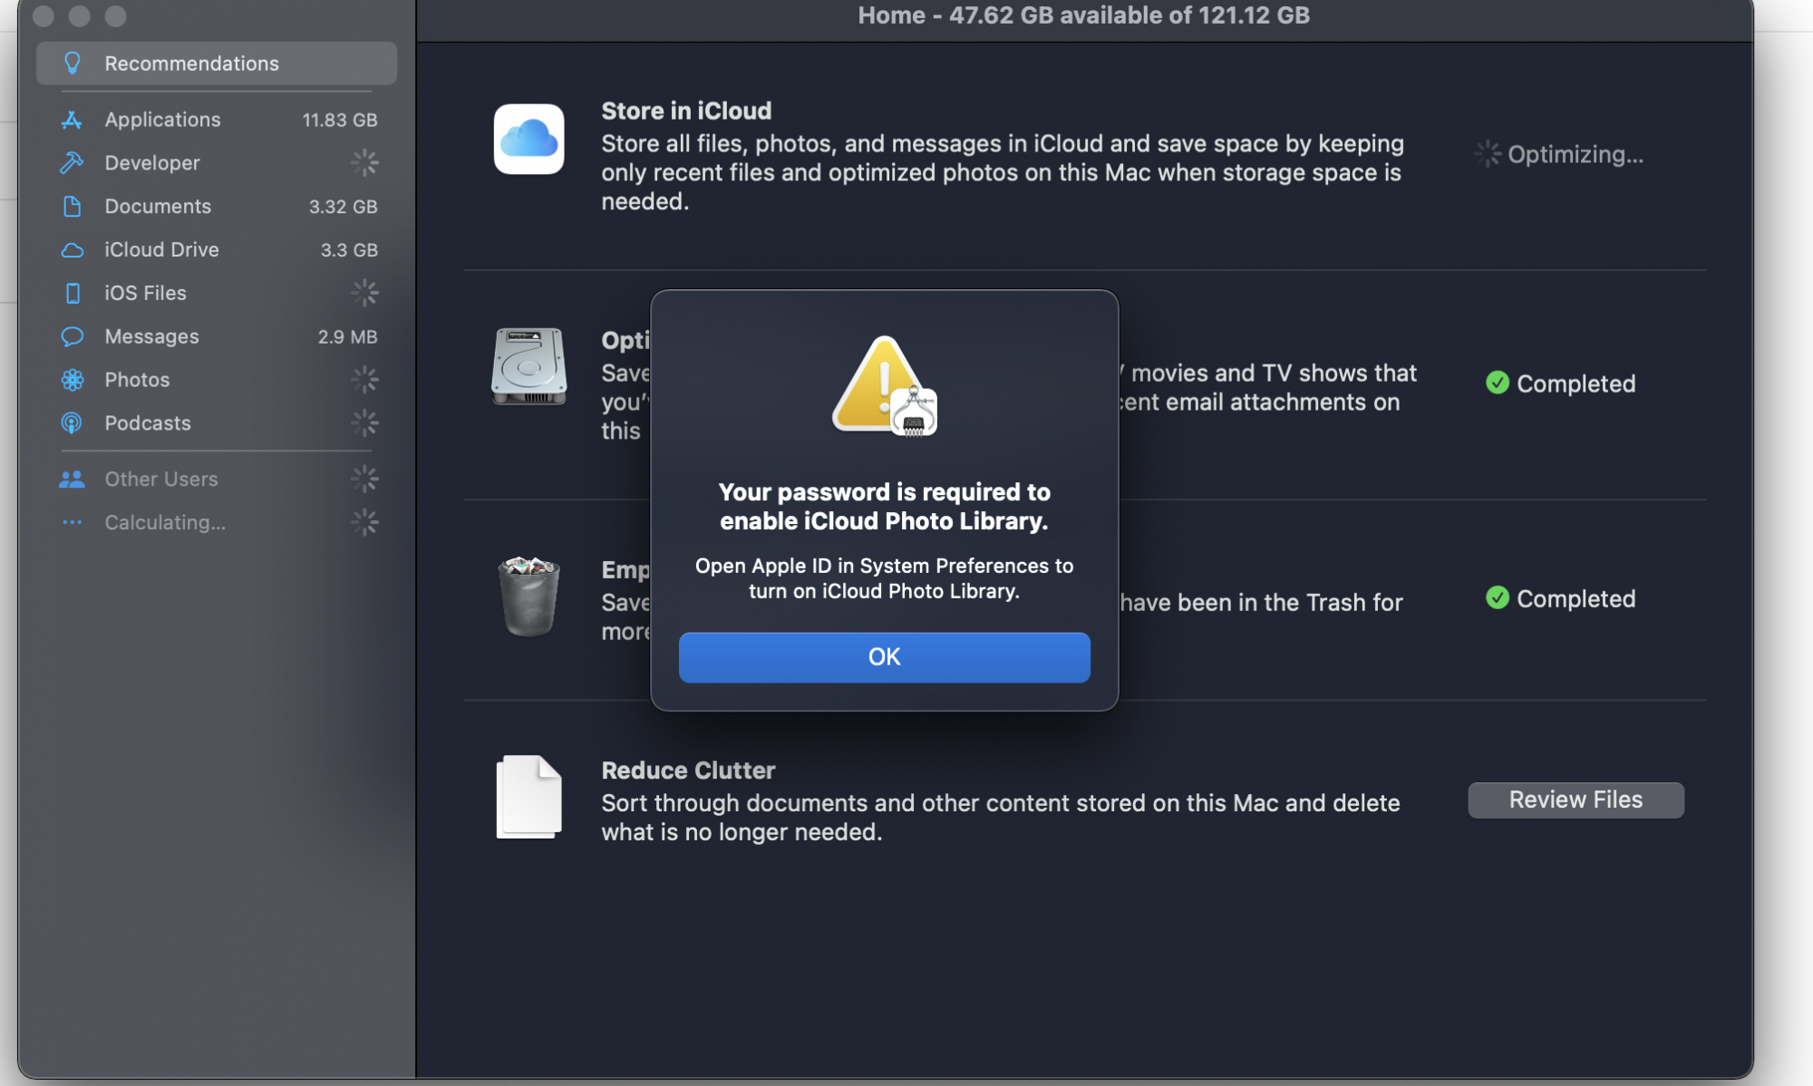
Task: Click the Optimize Storage hard drive icon
Action: point(528,366)
